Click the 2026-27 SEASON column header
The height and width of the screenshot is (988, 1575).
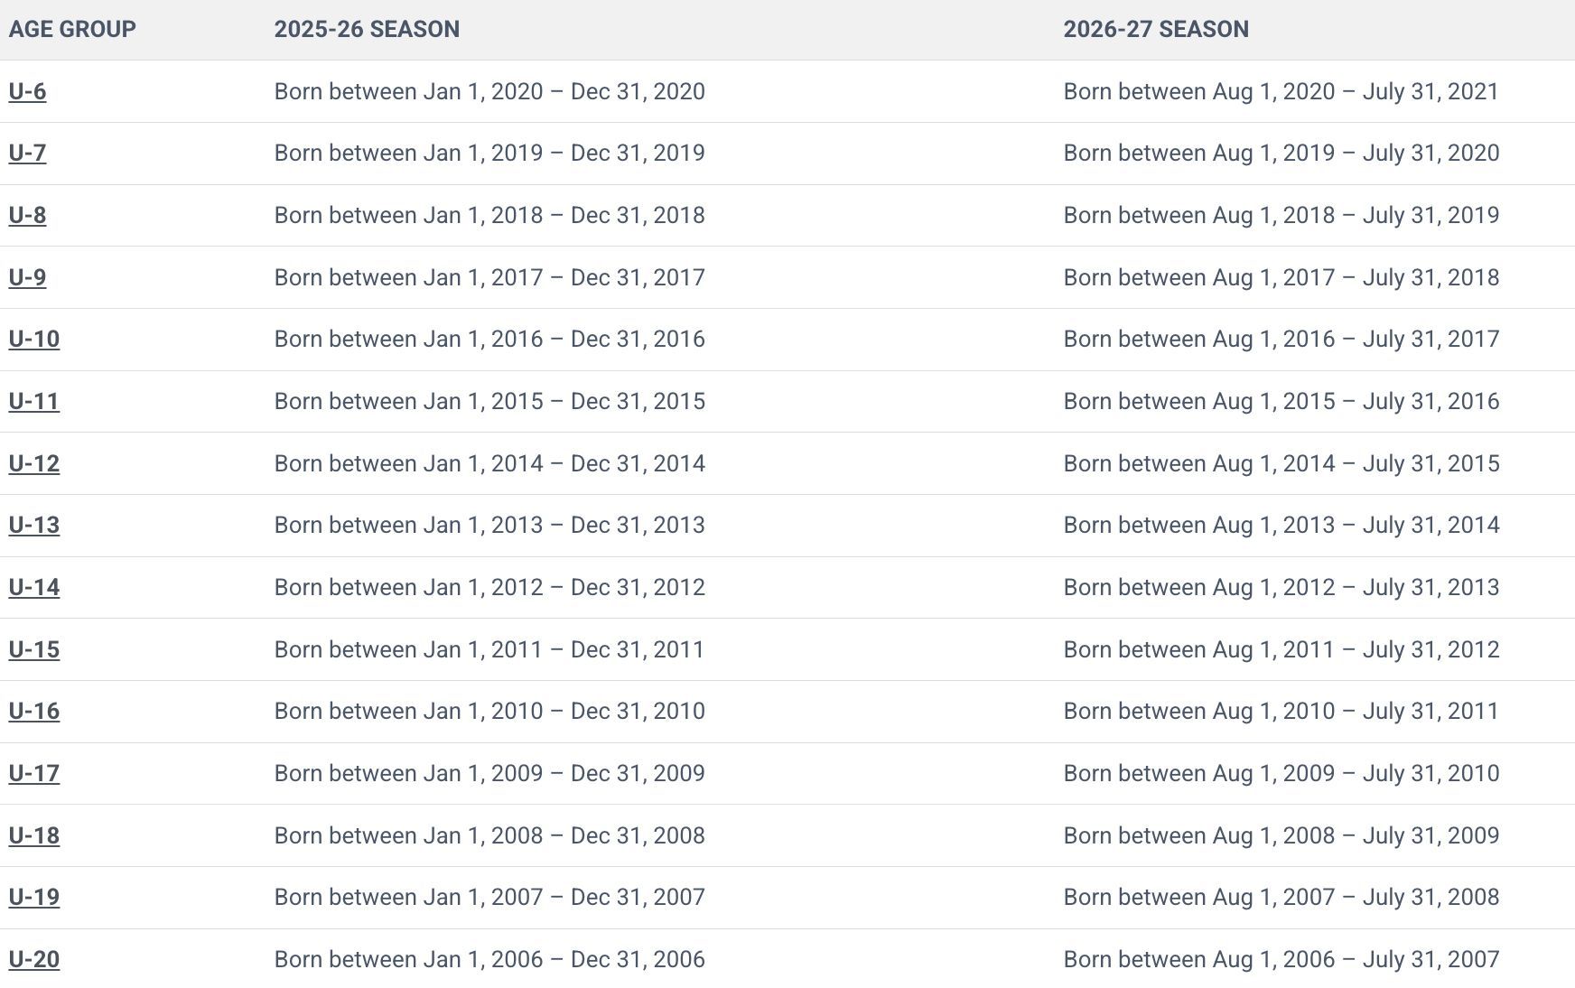[x=1156, y=29]
